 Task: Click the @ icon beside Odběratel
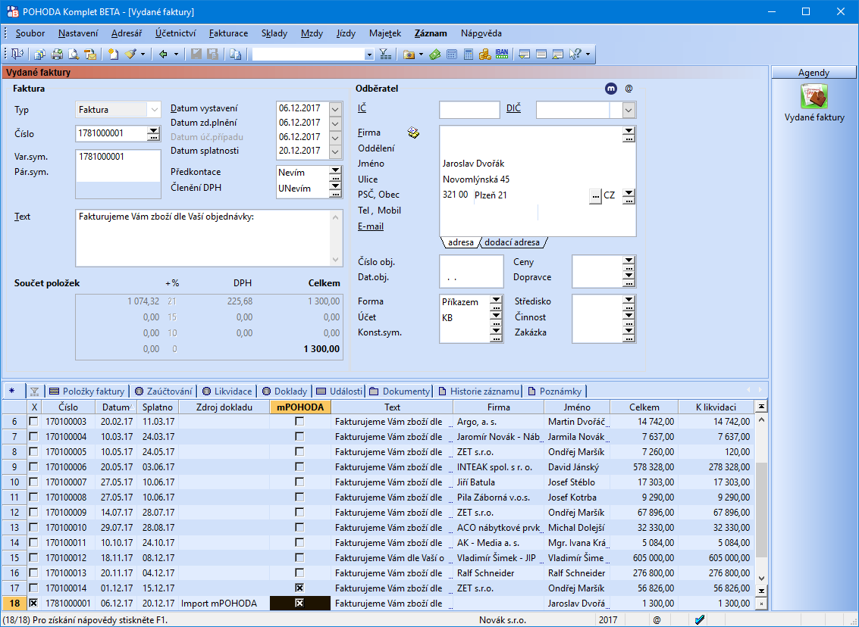629,89
